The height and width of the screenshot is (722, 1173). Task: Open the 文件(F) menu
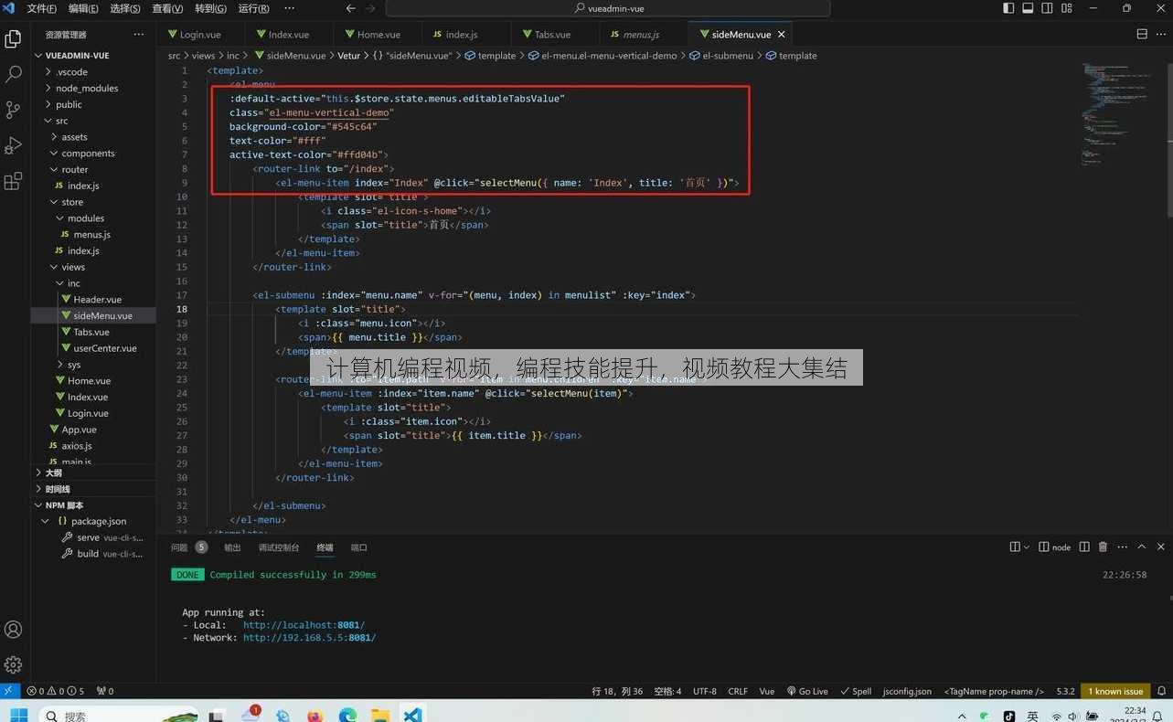tap(41, 8)
